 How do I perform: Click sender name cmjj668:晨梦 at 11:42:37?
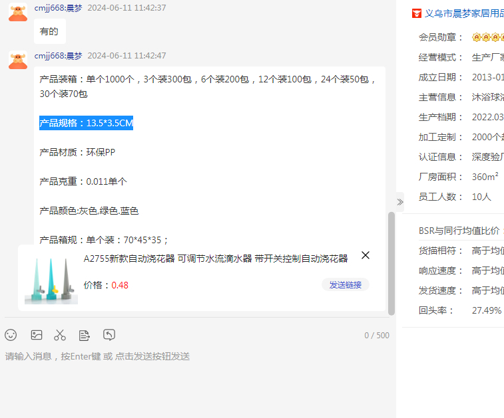(58, 8)
